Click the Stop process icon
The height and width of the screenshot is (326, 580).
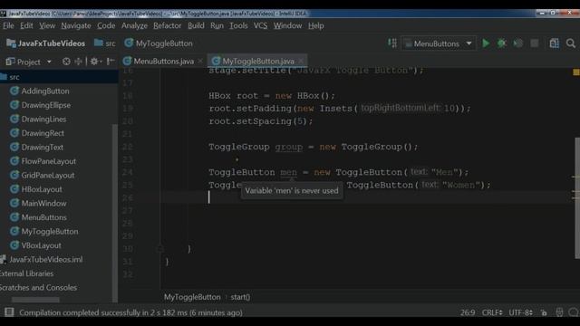click(x=535, y=43)
